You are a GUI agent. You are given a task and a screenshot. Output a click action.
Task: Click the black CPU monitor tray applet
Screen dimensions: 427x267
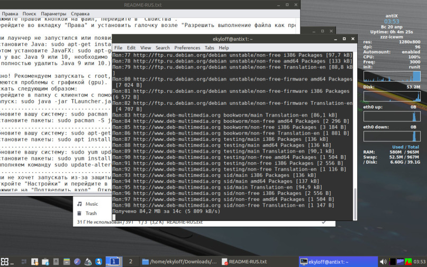(393, 262)
